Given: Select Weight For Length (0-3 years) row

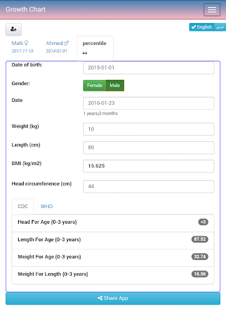Looking at the screenshot, I should (x=113, y=275).
